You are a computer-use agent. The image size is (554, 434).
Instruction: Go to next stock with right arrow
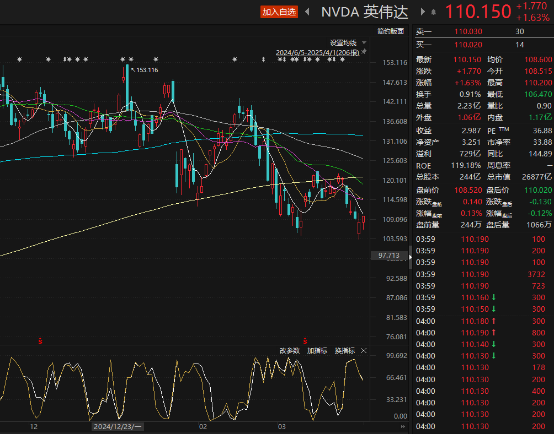point(423,12)
